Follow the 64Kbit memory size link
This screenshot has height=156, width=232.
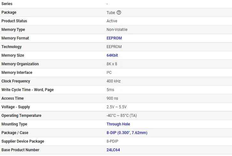(x=112, y=55)
